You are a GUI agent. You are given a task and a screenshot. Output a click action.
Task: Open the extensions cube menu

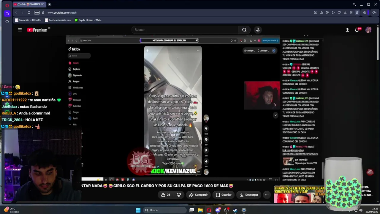click(365, 12)
